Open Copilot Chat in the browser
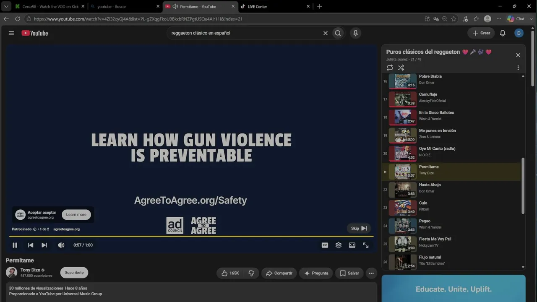Screen dimensions: 537x302 [x=516, y=19]
